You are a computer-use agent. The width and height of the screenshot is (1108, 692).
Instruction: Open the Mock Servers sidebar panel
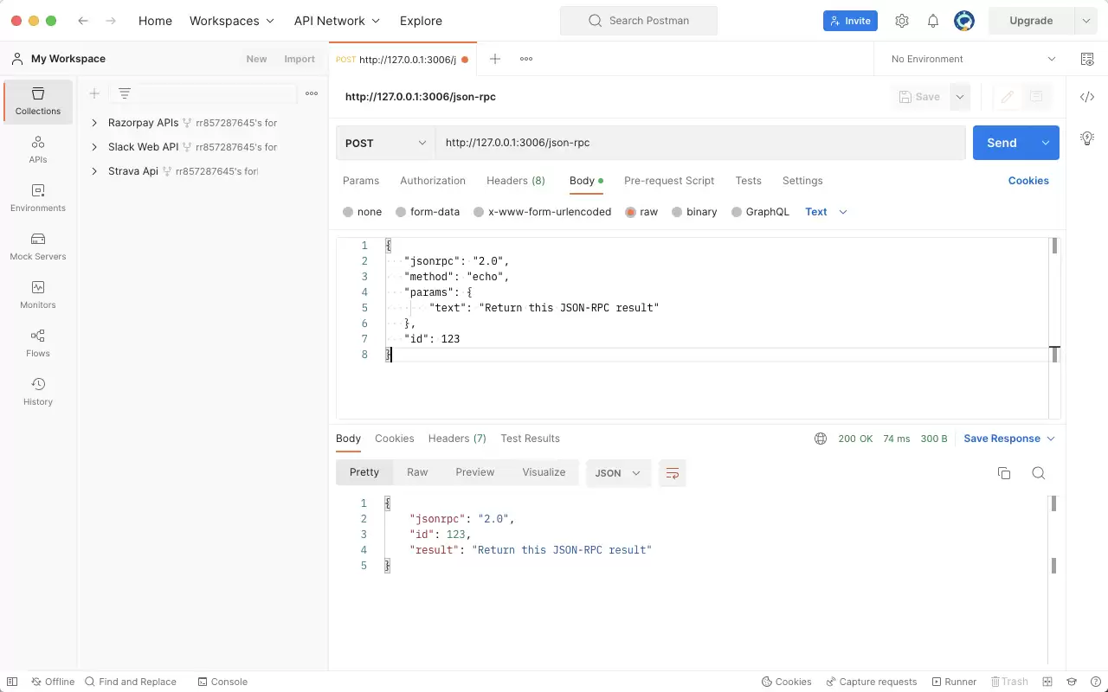38,247
